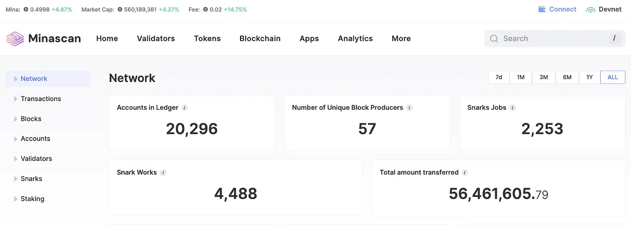
Task: Select the 6M time range
Action: 567,77
